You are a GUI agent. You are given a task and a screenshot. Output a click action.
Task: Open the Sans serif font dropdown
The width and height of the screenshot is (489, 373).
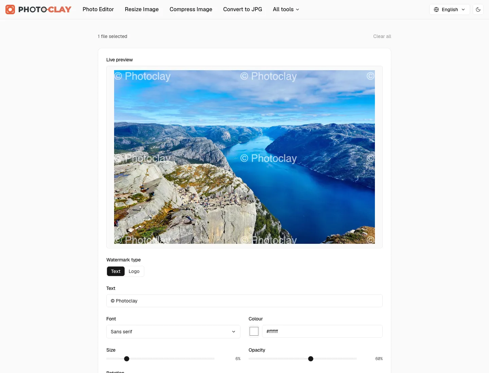173,332
